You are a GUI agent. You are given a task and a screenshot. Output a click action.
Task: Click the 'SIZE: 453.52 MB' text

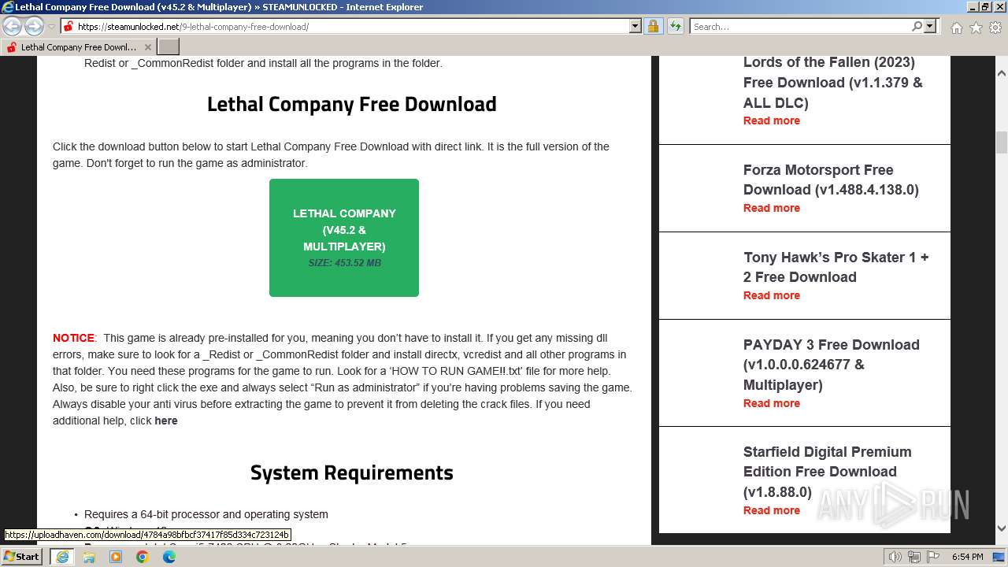point(344,263)
